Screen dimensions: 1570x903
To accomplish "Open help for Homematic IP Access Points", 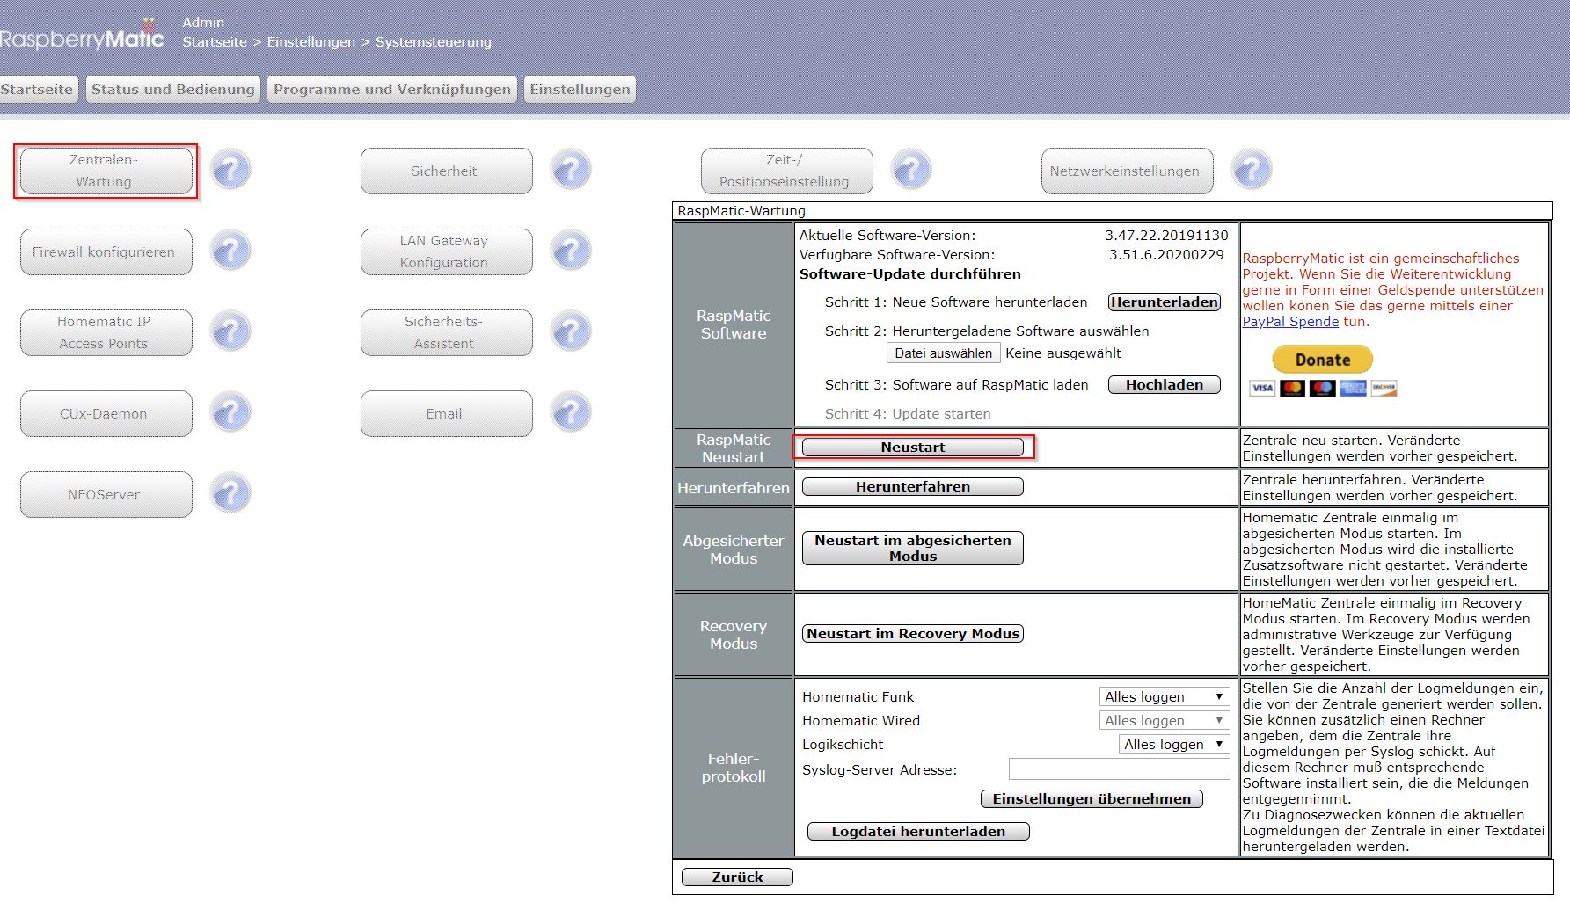I will (231, 331).
